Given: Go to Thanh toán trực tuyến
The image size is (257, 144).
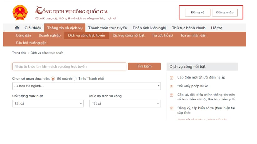Looking at the screenshot, I should tap(108, 28).
